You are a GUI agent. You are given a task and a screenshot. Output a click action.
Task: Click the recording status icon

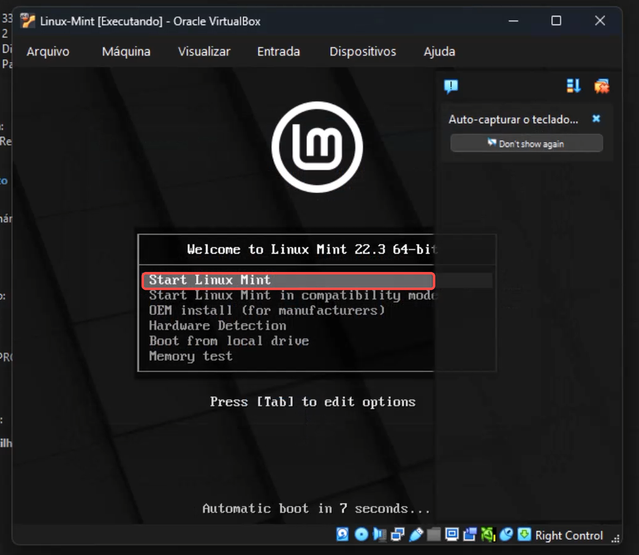pos(470,534)
